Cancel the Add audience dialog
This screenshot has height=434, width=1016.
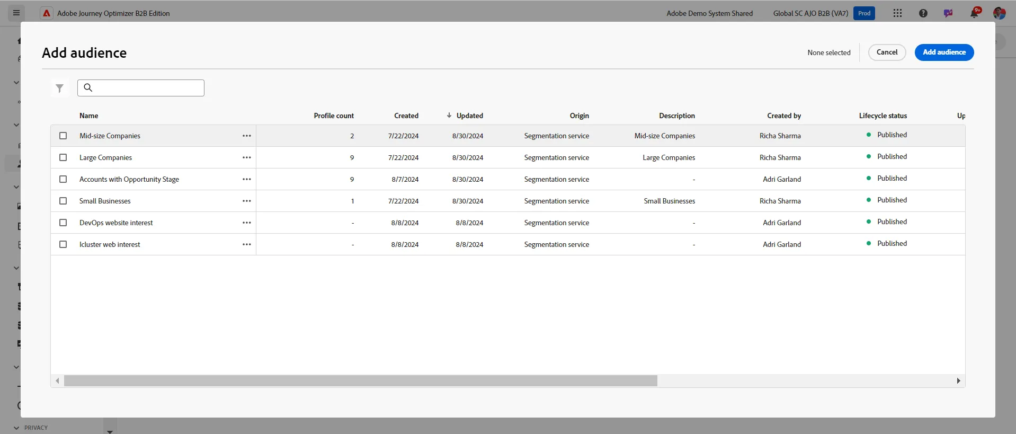coord(887,52)
